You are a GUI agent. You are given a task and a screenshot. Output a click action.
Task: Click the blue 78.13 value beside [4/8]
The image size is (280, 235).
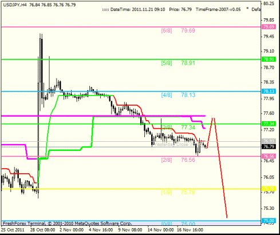[x=188, y=95]
